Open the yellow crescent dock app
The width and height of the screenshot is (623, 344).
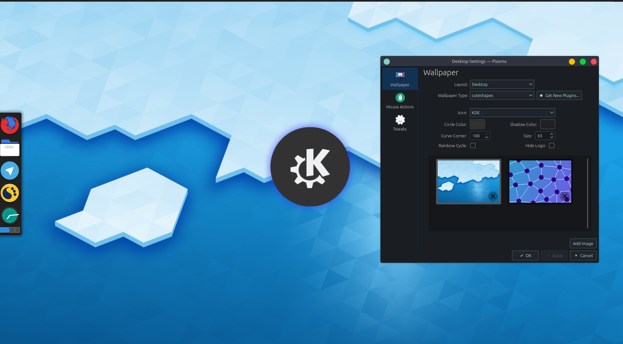coord(10,193)
